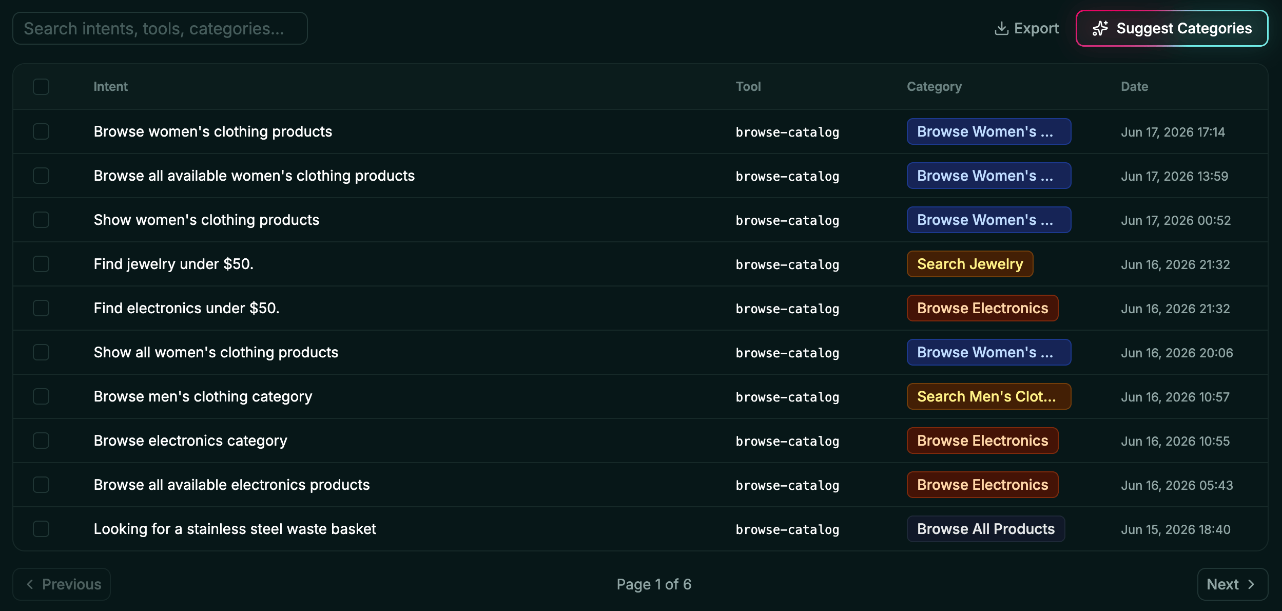The height and width of the screenshot is (611, 1282).
Task: Click date 'Jun 16, 2026 05:43'
Action: point(1177,485)
